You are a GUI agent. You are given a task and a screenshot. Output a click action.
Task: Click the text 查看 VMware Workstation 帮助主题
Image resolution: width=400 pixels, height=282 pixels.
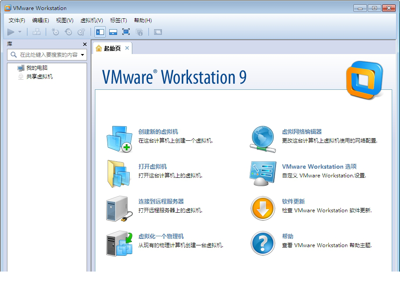pyautogui.click(x=327, y=245)
